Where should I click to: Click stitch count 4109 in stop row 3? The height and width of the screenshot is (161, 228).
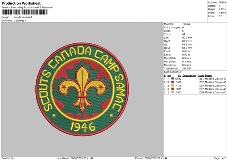pos(179,85)
